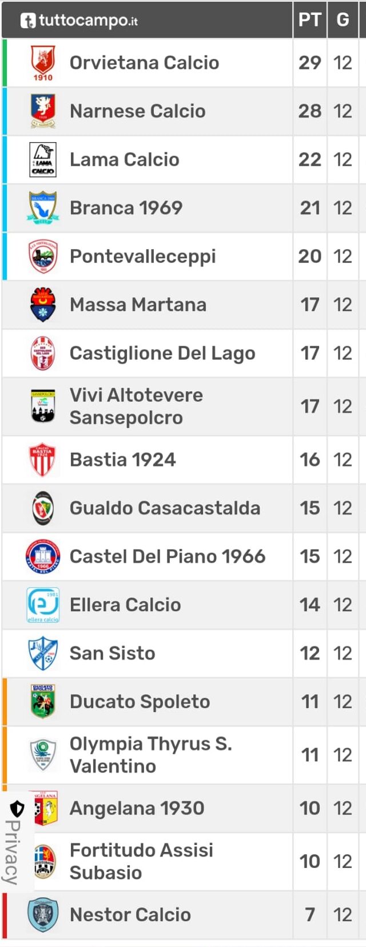Click the Pontevalleceppi round crest
The height and width of the screenshot is (947, 366).
(43, 256)
